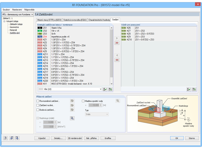Select row KZ20 in existing load list
202x149 pixels.
[x=74, y=81]
